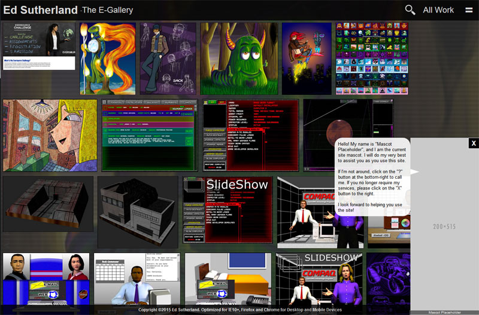
Task: Expand the All Work filter
Action: tap(438, 10)
